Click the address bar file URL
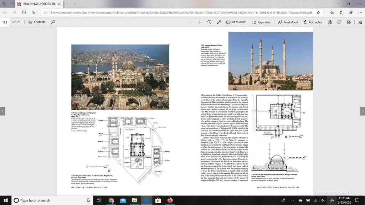This screenshot has width=365, height=205. click(181, 12)
